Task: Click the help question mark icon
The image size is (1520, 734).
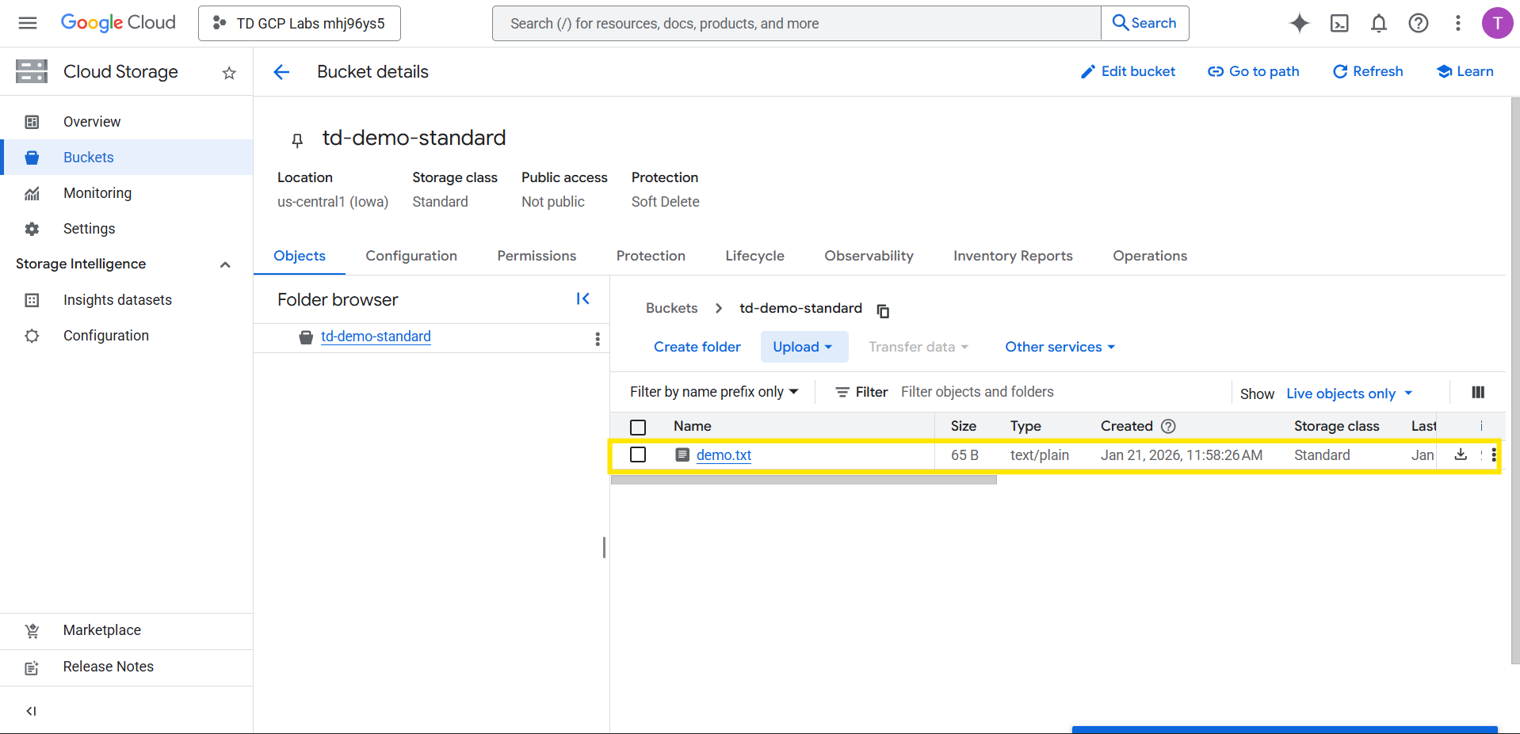Action: (x=1418, y=23)
